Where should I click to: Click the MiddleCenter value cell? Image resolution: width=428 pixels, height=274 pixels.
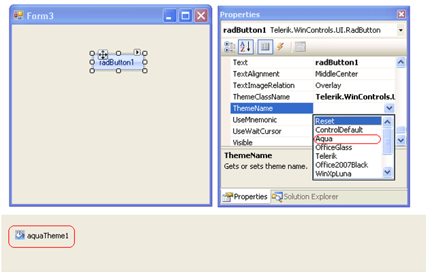click(354, 74)
